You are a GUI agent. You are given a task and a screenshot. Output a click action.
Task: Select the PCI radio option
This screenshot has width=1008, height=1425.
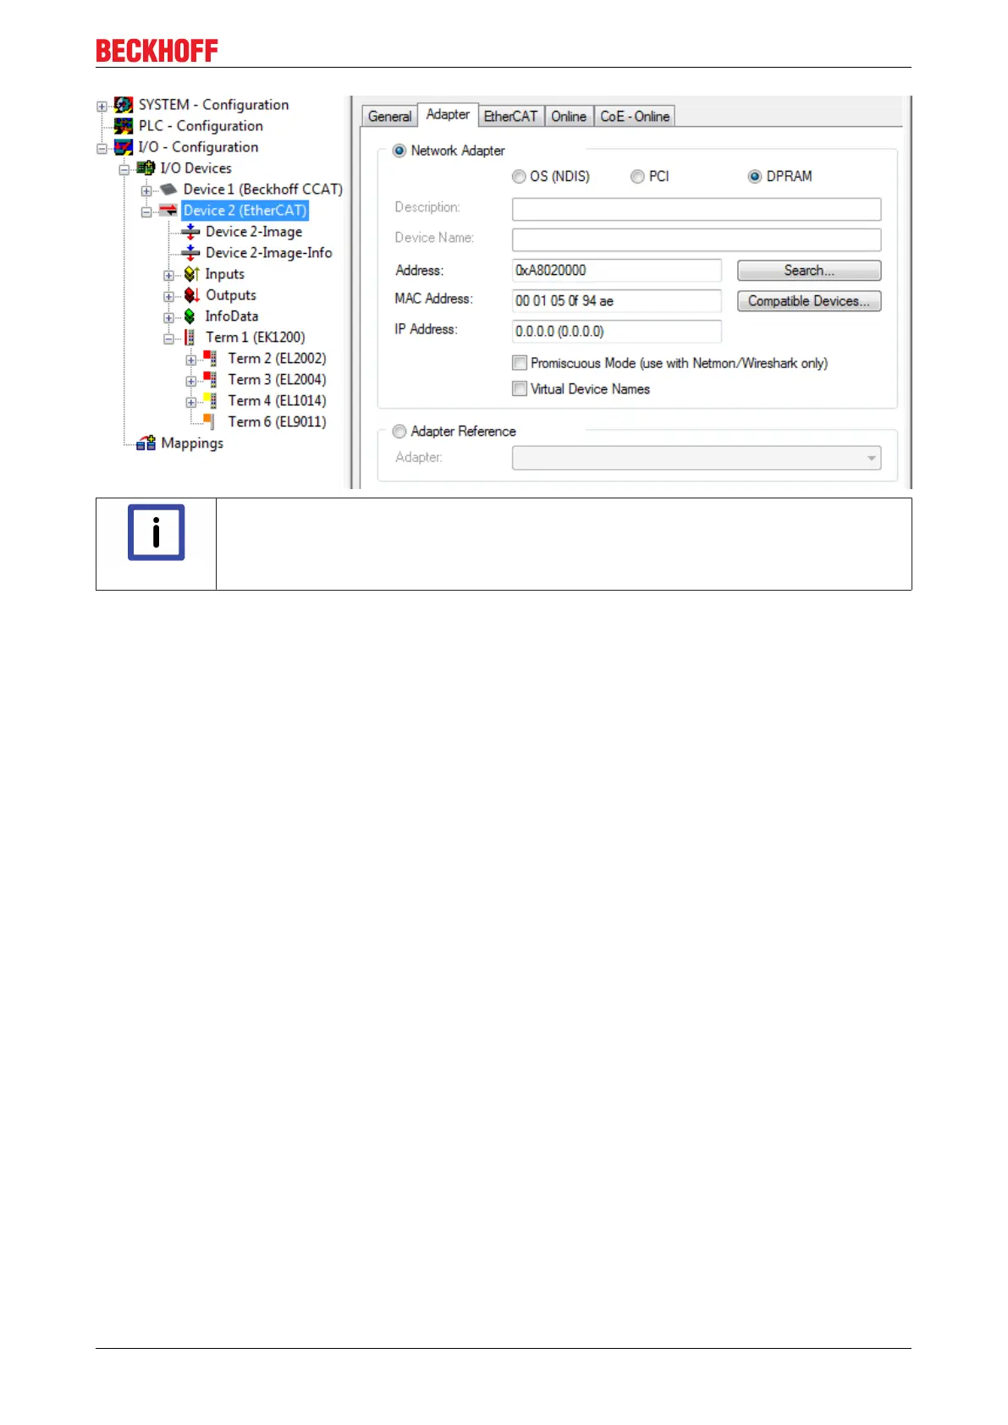pyautogui.click(x=637, y=177)
